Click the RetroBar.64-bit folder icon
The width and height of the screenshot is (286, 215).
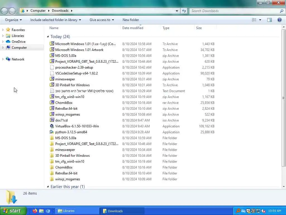click(x=52, y=173)
